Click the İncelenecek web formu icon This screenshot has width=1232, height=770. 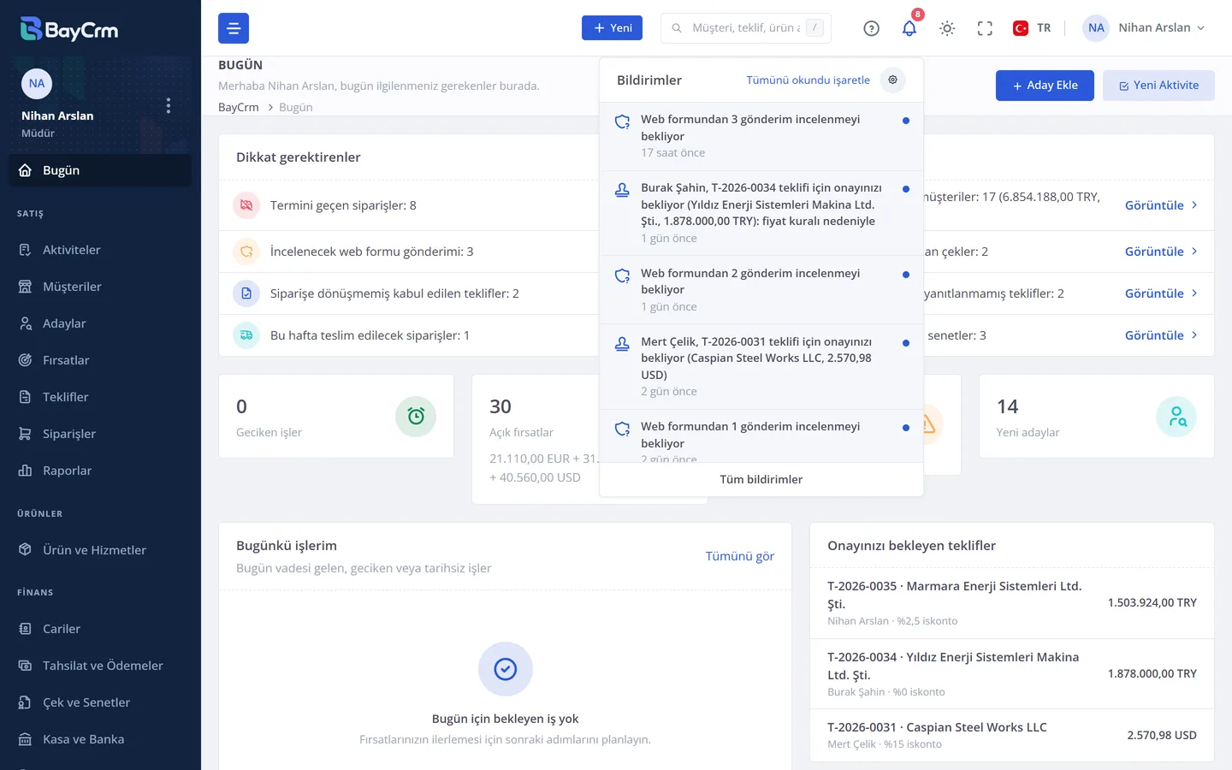click(x=246, y=252)
